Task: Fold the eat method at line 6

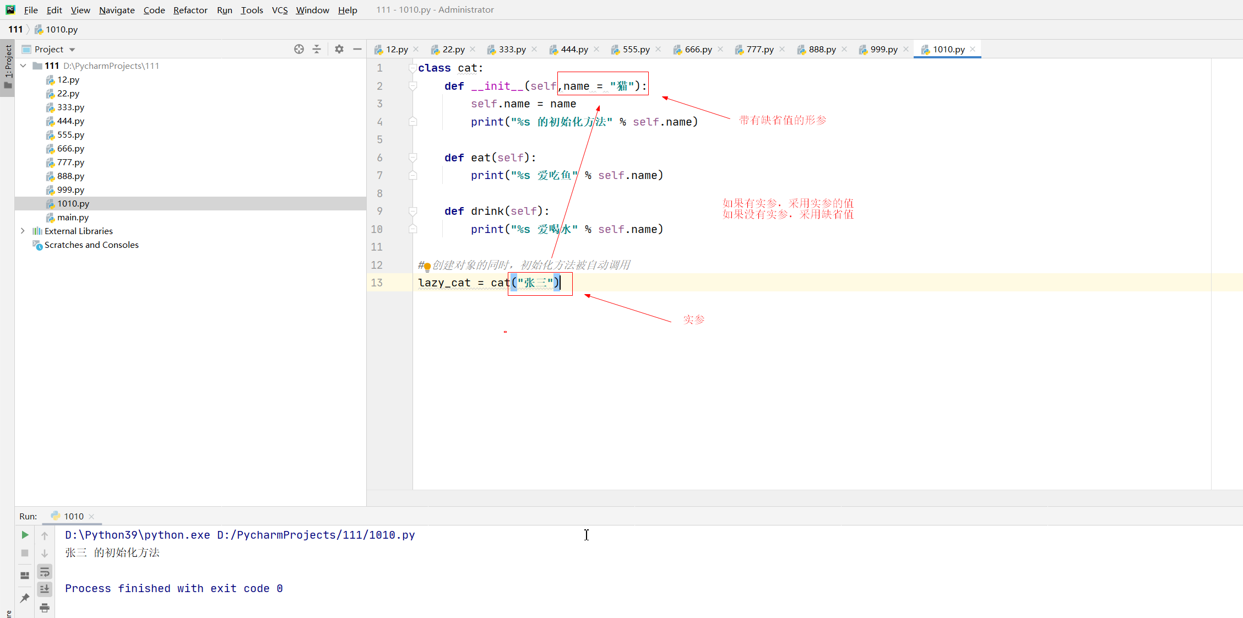Action: click(x=412, y=158)
